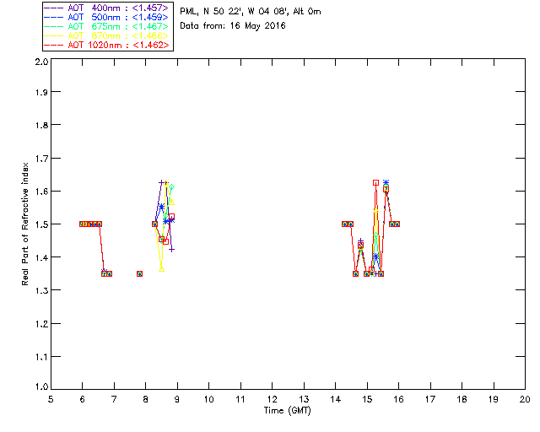Click the blue dashed line swatch in legend
This screenshot has height=432, width=540.
pos(54,17)
